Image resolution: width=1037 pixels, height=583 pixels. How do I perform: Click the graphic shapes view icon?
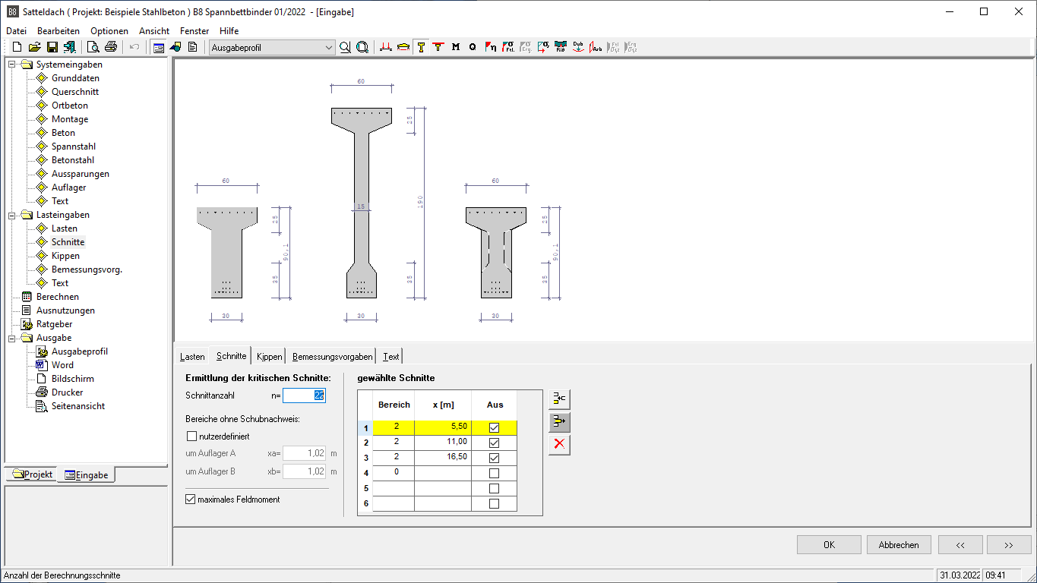click(x=175, y=47)
